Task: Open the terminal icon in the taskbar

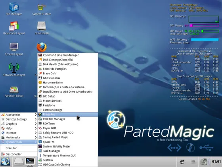Action: point(30,162)
